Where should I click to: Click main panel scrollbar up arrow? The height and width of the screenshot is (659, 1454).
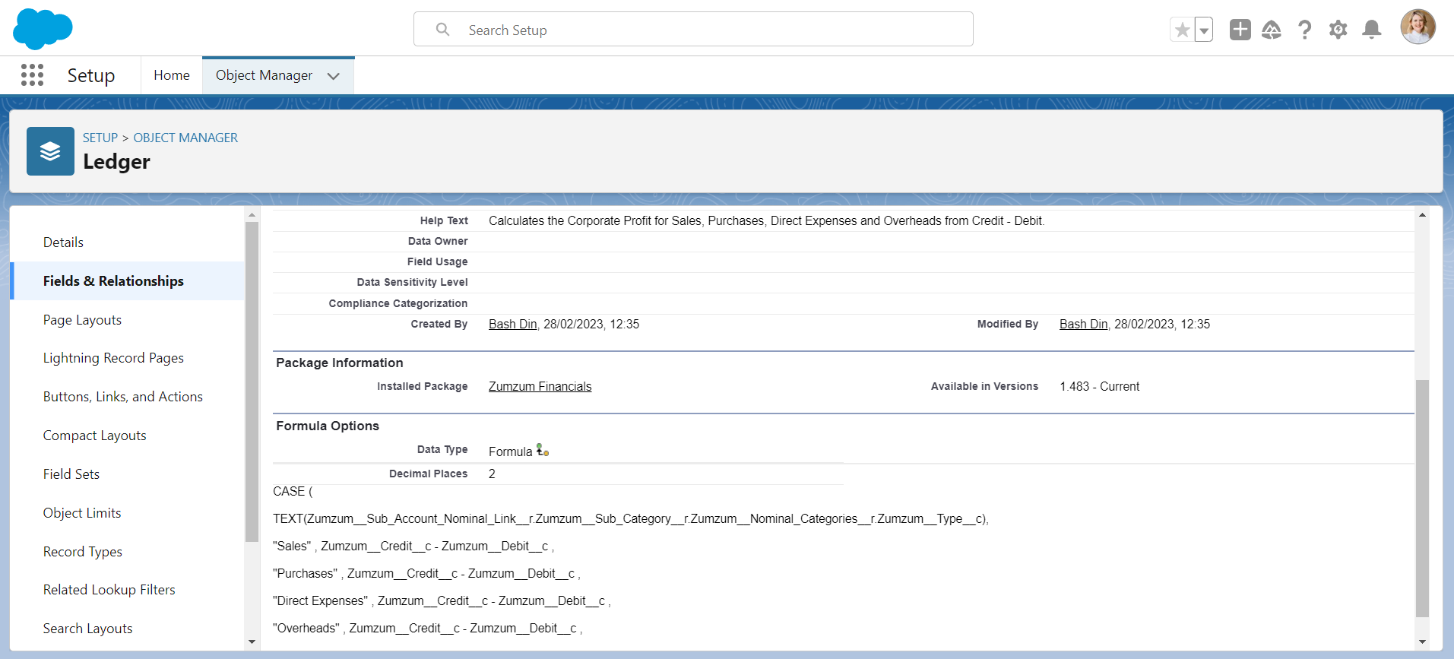click(x=1422, y=215)
